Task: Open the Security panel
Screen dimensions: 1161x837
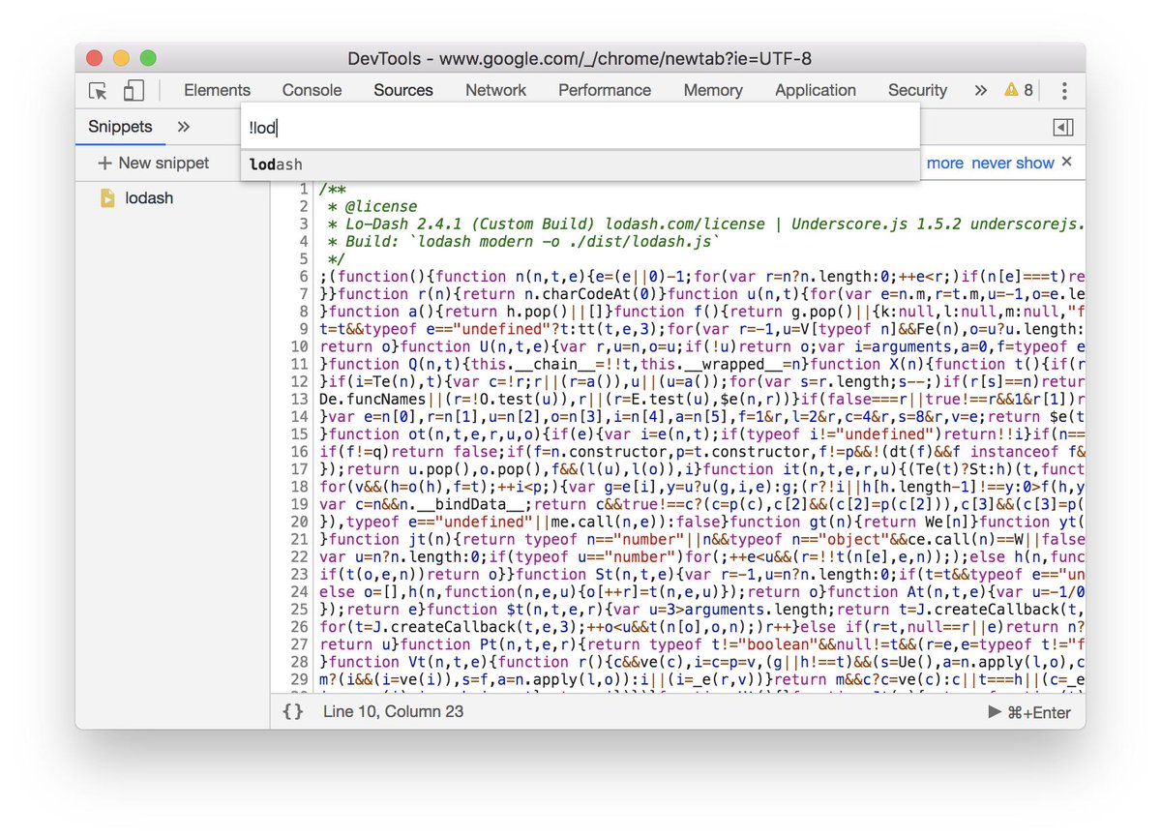Action: [917, 90]
